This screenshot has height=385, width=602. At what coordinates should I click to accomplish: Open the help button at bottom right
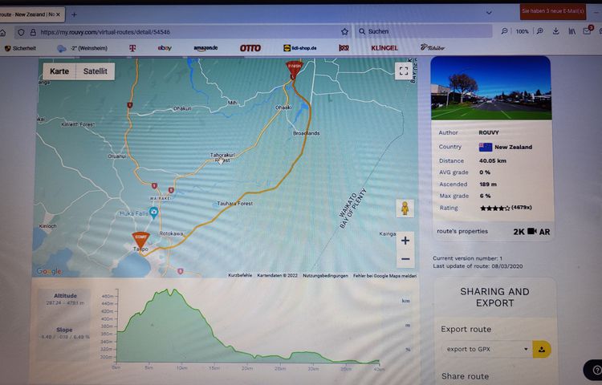(x=595, y=370)
